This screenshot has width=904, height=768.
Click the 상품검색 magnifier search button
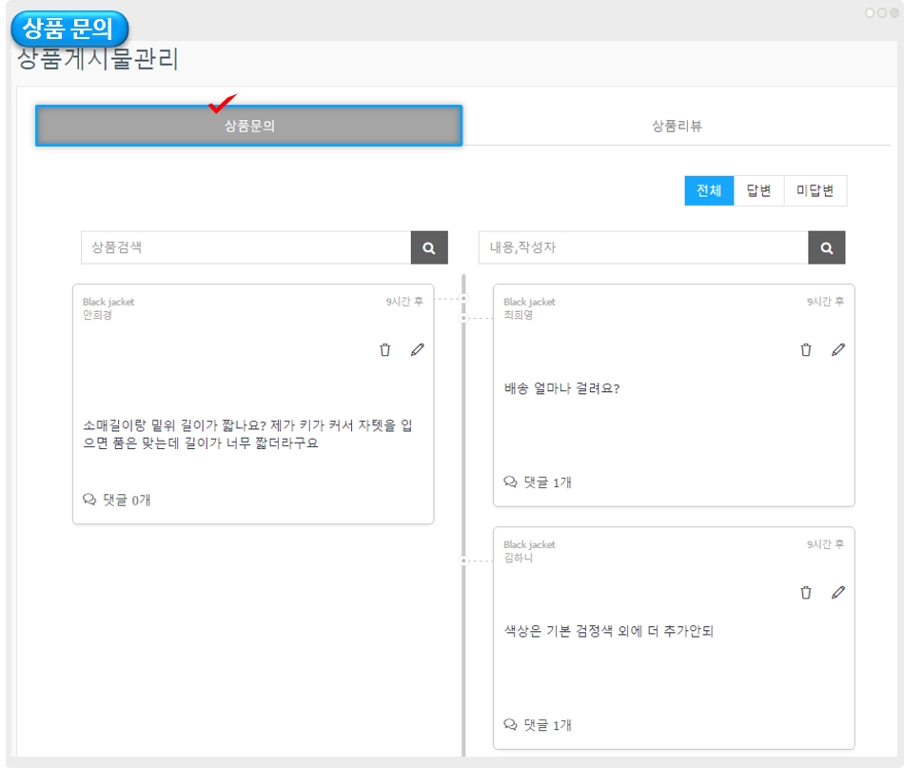pyautogui.click(x=429, y=247)
